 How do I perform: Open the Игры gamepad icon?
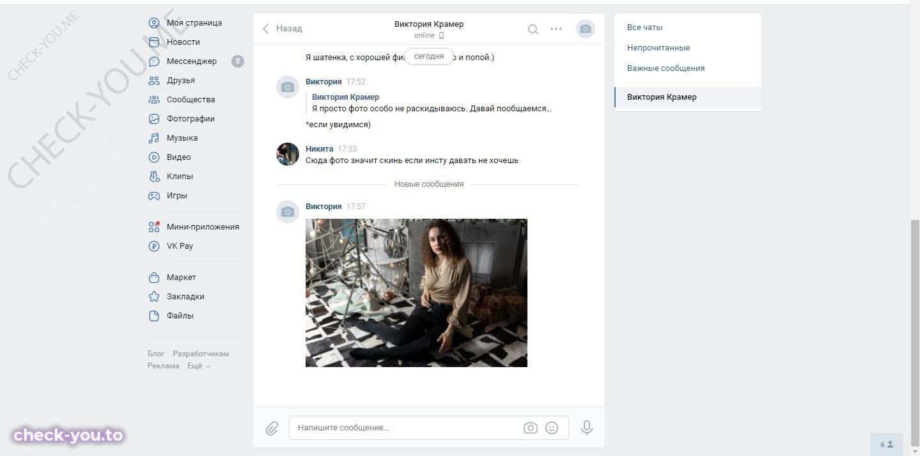(x=153, y=196)
